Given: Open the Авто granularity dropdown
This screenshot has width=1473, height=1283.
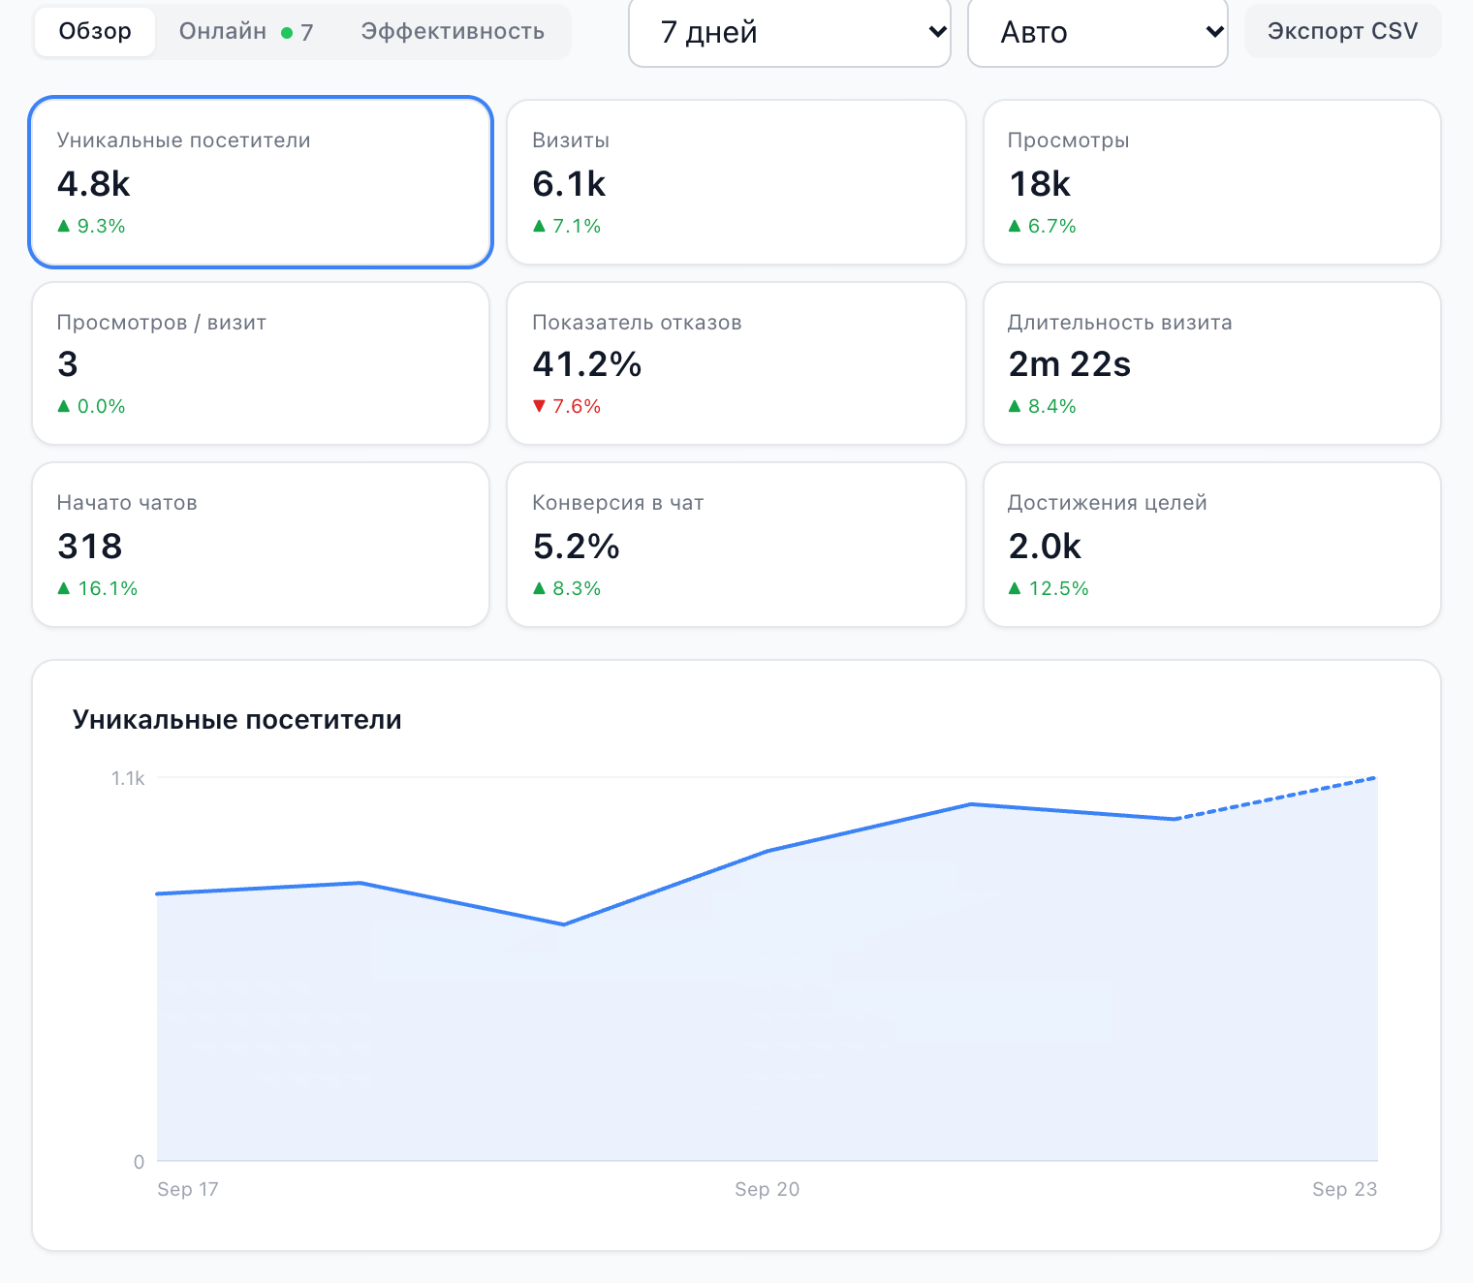Looking at the screenshot, I should click(1097, 32).
